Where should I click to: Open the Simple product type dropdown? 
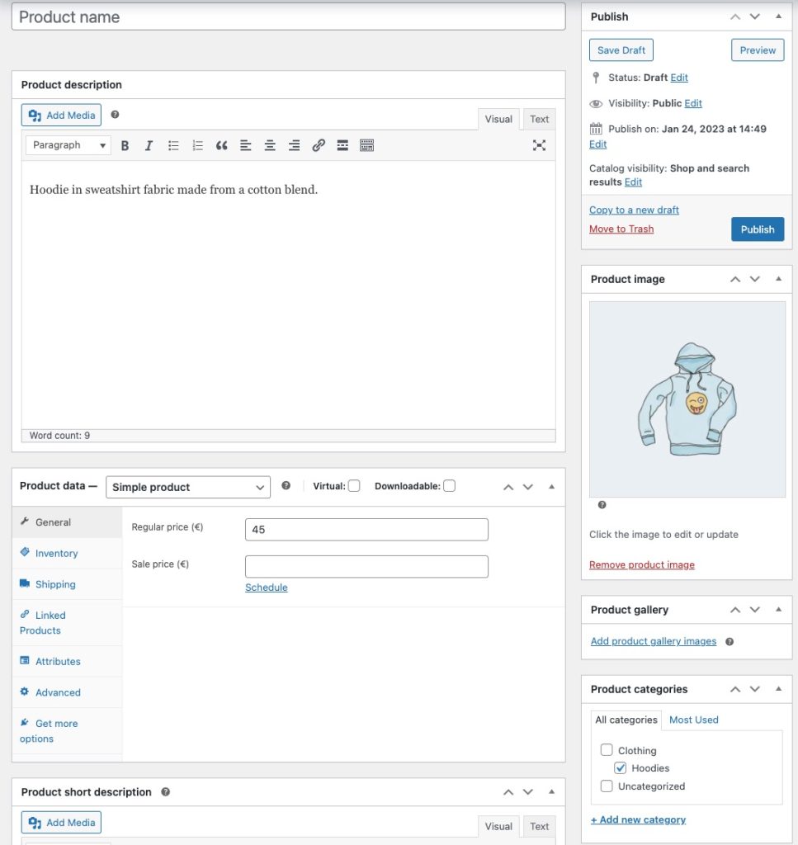click(188, 487)
